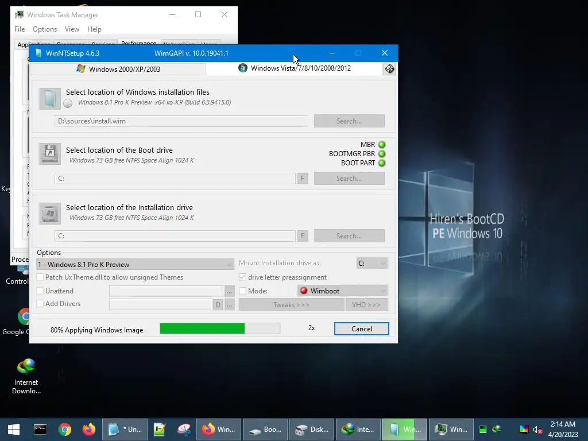Switch to the untitled Notepad taskbar window

pos(125,430)
